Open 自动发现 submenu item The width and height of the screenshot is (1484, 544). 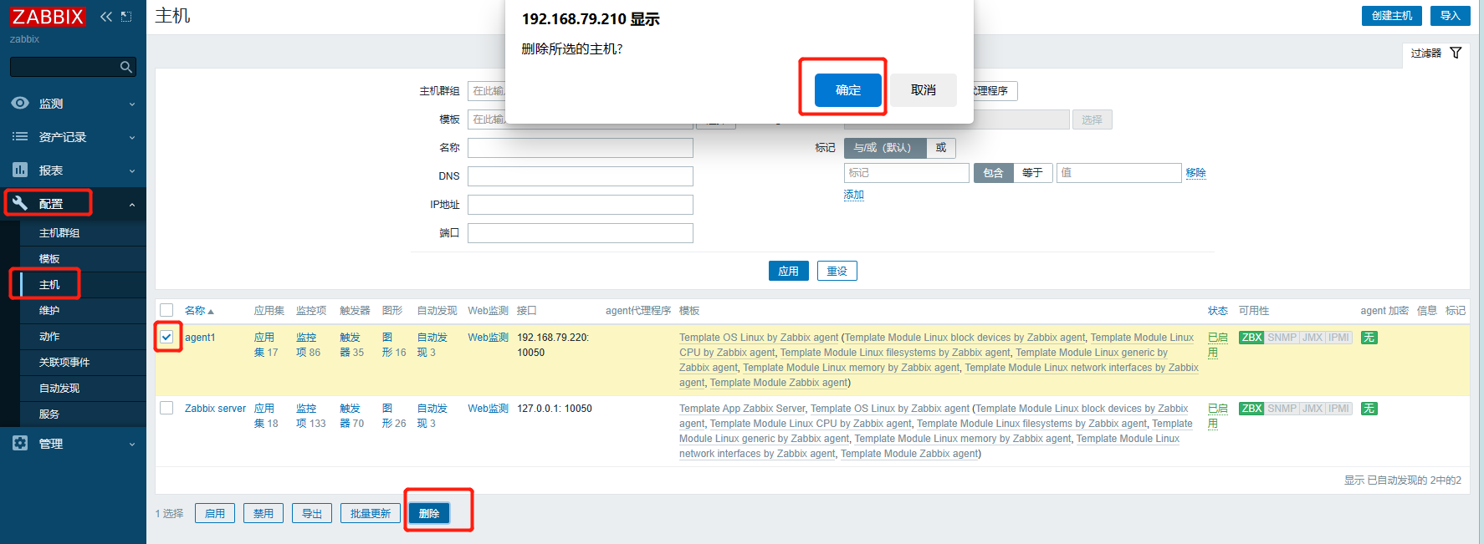[59, 389]
